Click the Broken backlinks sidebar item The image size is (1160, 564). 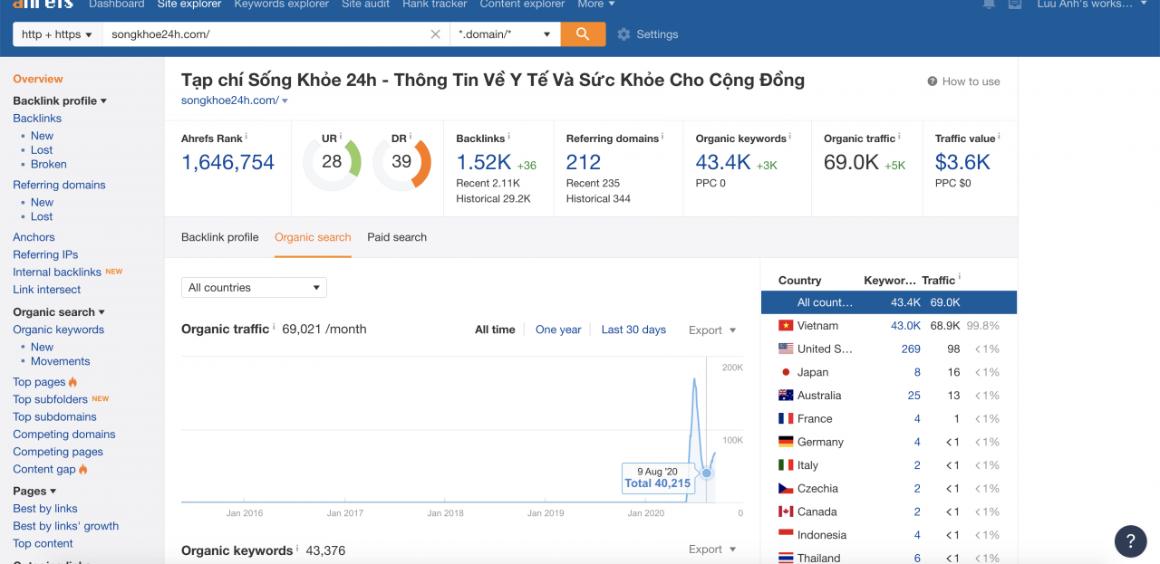[x=49, y=165]
